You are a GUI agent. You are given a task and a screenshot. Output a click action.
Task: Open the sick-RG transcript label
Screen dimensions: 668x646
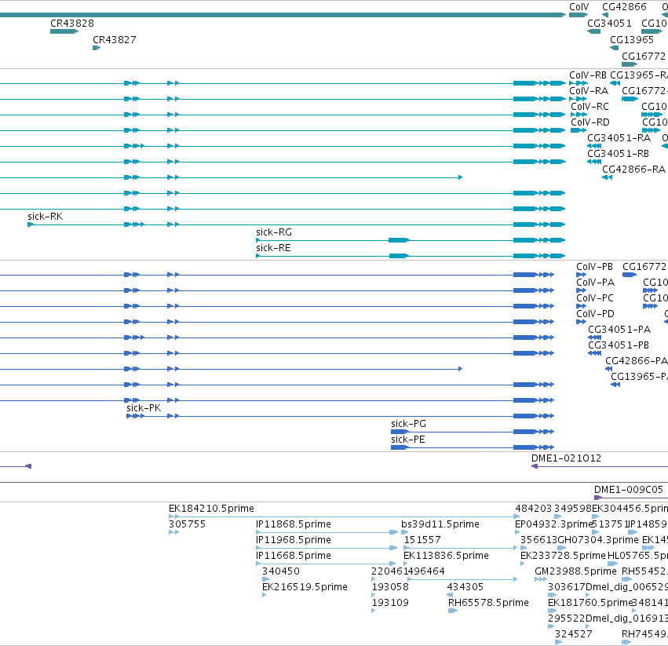click(x=274, y=232)
